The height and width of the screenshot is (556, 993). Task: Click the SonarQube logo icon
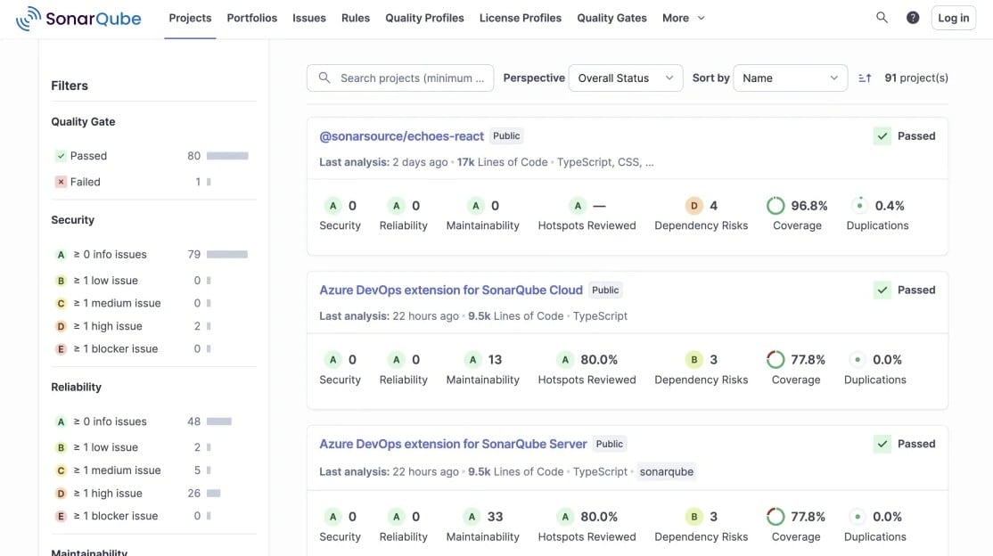coord(27,17)
